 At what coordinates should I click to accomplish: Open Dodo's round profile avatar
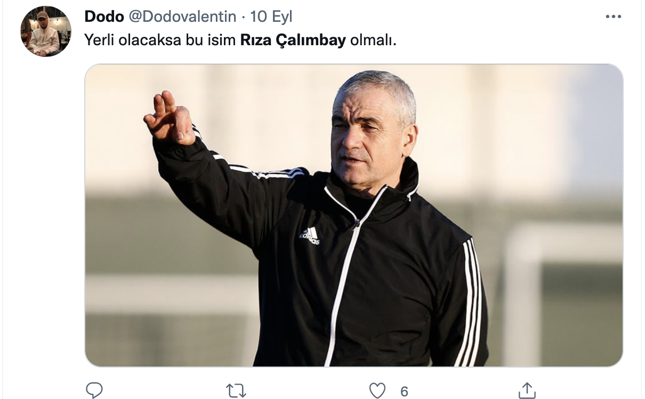click(46, 31)
